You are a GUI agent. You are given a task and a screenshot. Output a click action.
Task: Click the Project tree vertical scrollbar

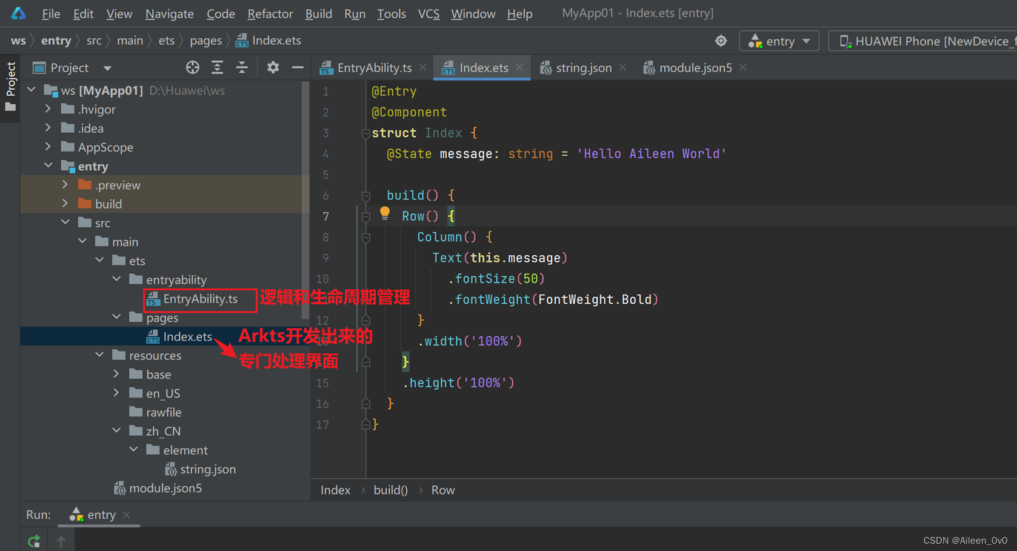(x=305, y=200)
